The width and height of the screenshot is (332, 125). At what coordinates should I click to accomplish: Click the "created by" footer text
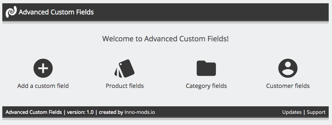click(x=111, y=112)
